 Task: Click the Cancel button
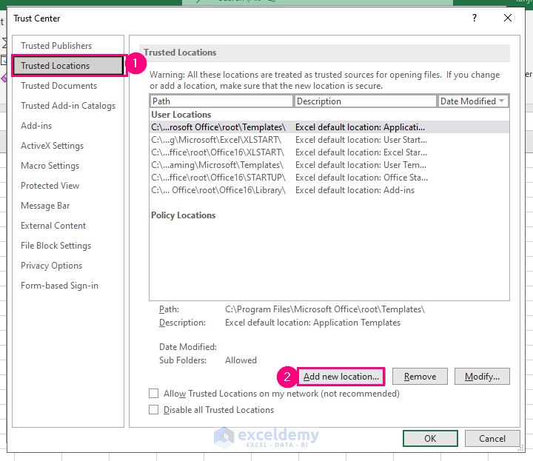click(492, 439)
